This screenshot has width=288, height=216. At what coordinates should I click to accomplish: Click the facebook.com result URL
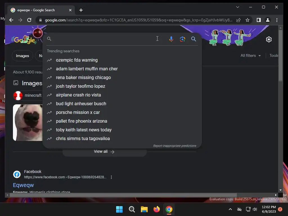click(x=65, y=177)
